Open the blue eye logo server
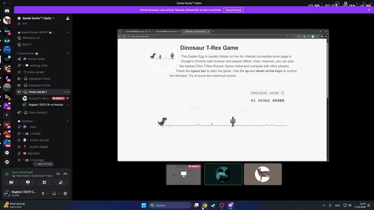Screen dimensions: 374x210 7,50
